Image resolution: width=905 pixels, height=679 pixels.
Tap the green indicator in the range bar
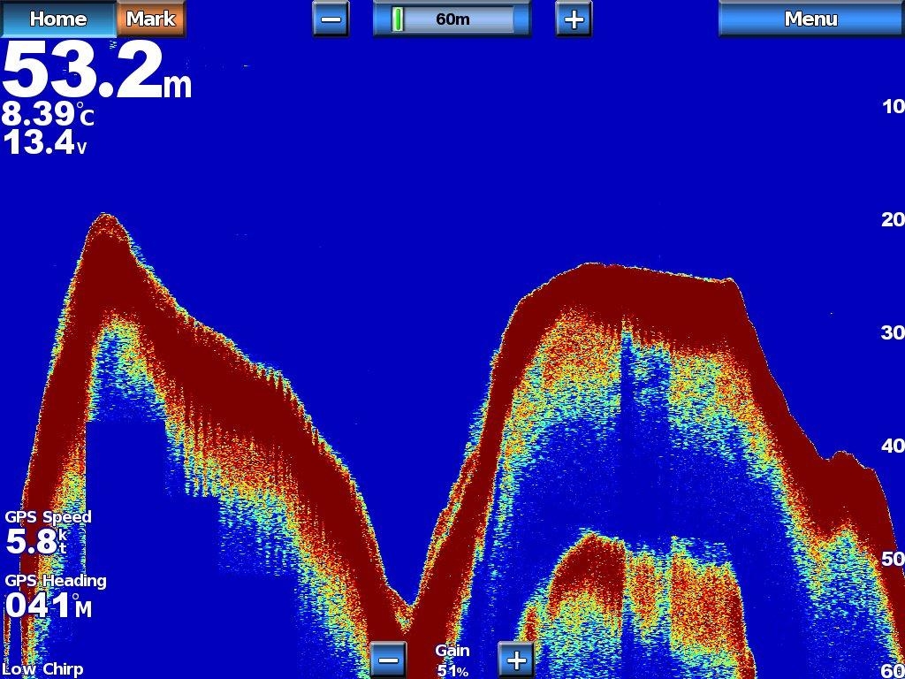(398, 19)
